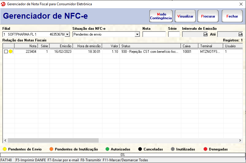Close the Gerenciador window with the X
Screen dimensions: 246x163
(x=241, y=4)
